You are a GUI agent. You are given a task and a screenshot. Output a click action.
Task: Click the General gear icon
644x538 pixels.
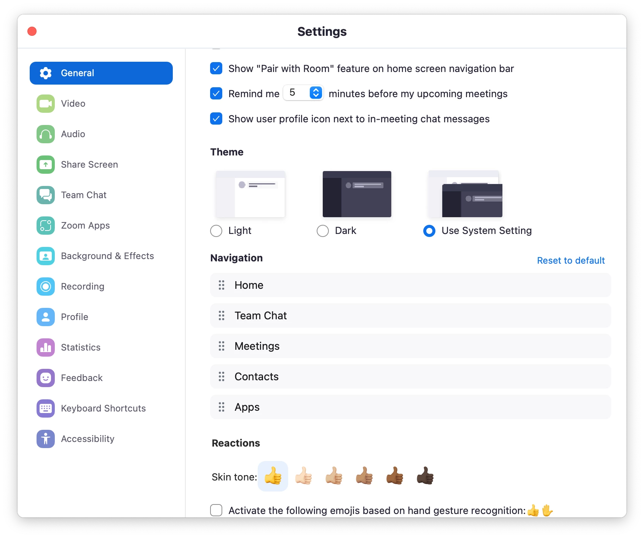(x=46, y=73)
